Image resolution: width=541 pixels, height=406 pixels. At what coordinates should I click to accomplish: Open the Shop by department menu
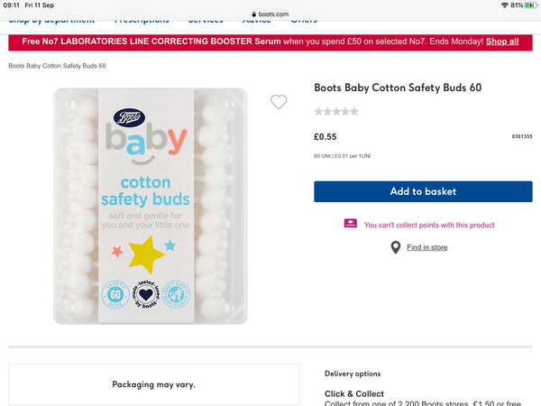pyautogui.click(x=51, y=20)
